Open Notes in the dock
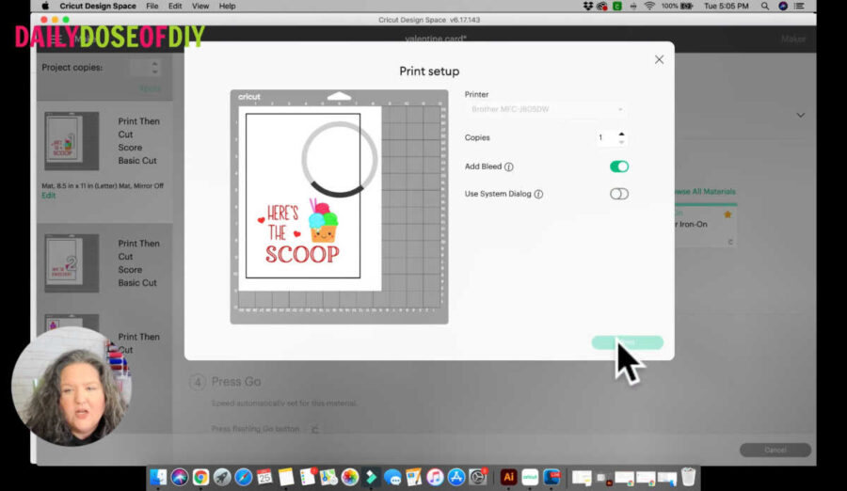Viewport: 847px width, 491px height. [286, 477]
